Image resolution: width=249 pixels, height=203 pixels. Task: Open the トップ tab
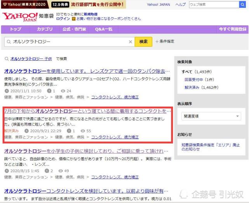coord(16,29)
